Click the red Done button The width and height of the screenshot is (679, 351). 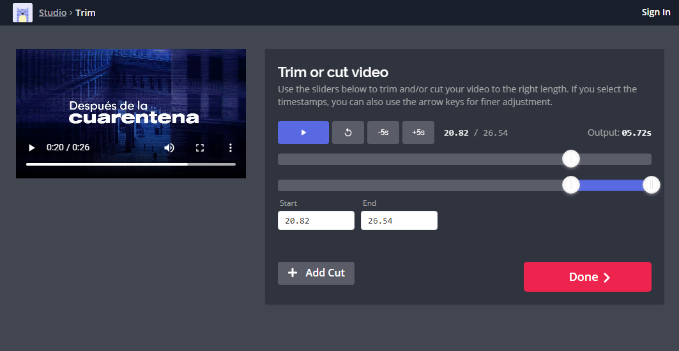click(587, 277)
